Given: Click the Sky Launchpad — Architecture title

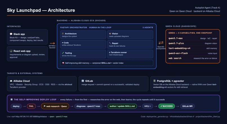Looking at the screenshot, I should (41, 10).
